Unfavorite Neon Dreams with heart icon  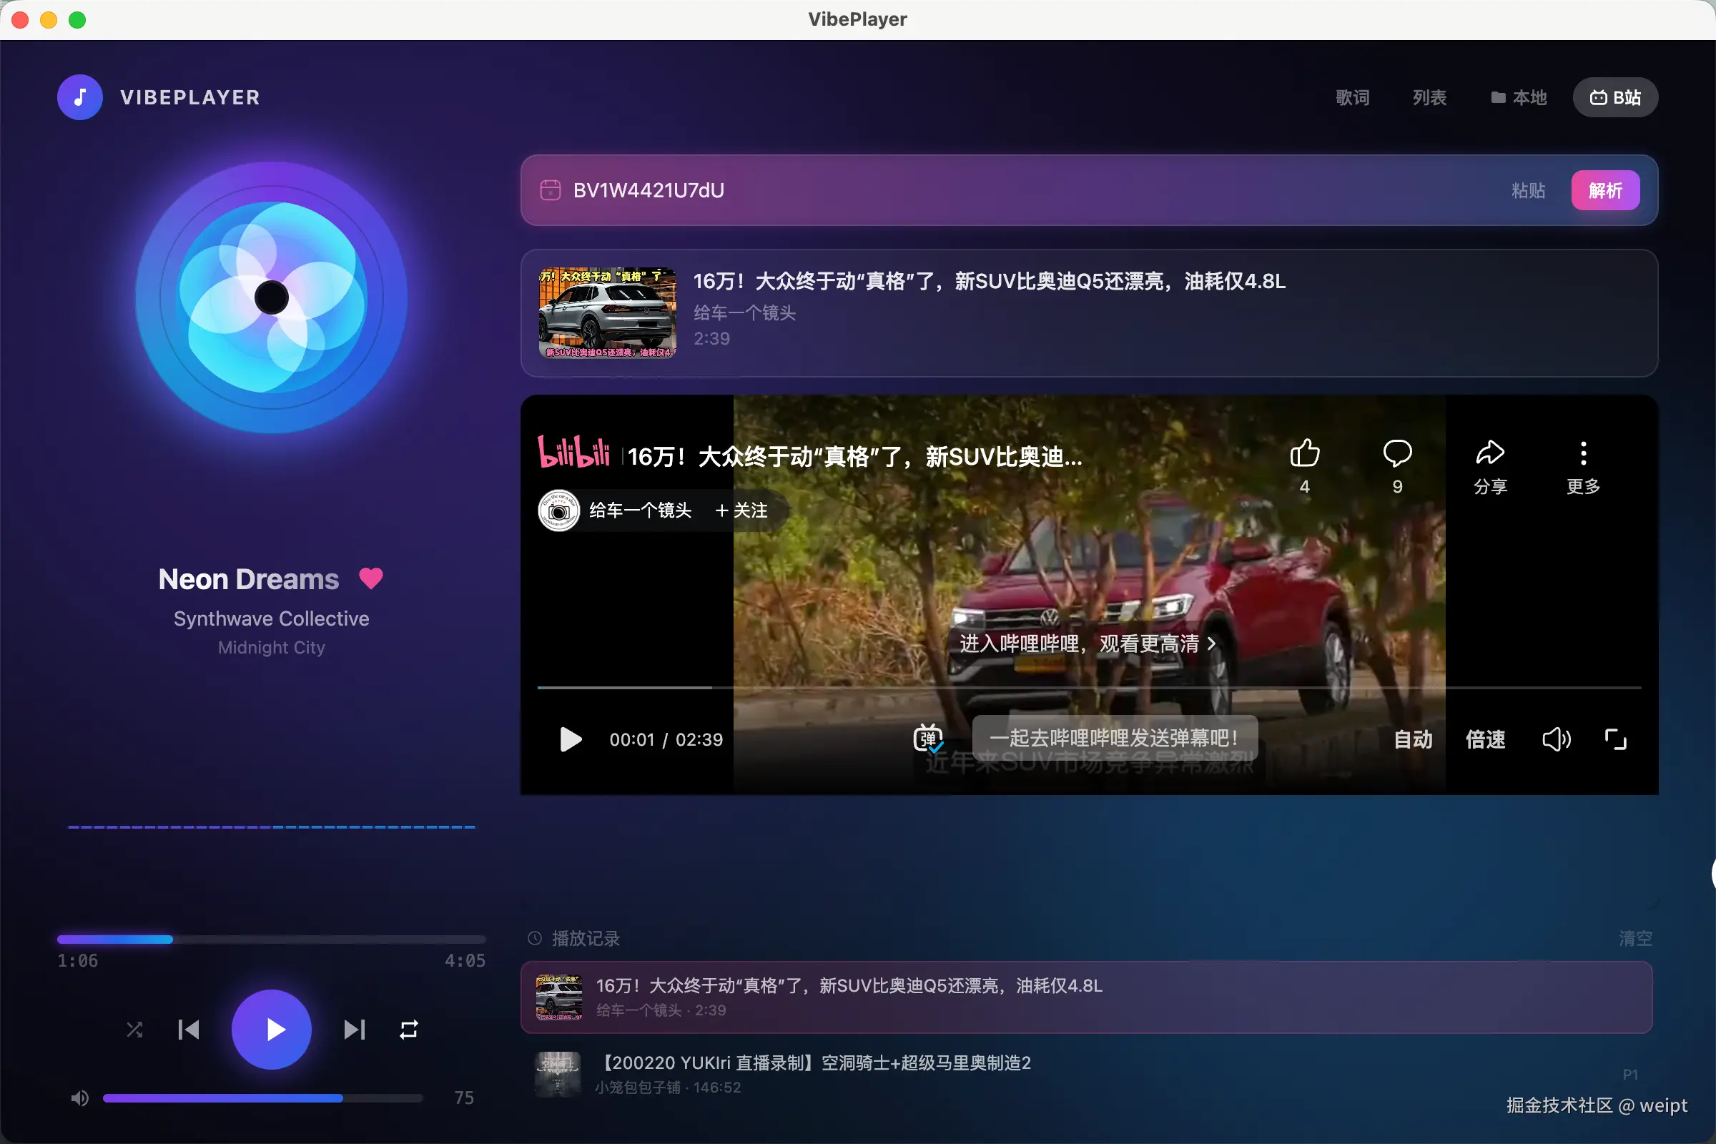point(370,578)
